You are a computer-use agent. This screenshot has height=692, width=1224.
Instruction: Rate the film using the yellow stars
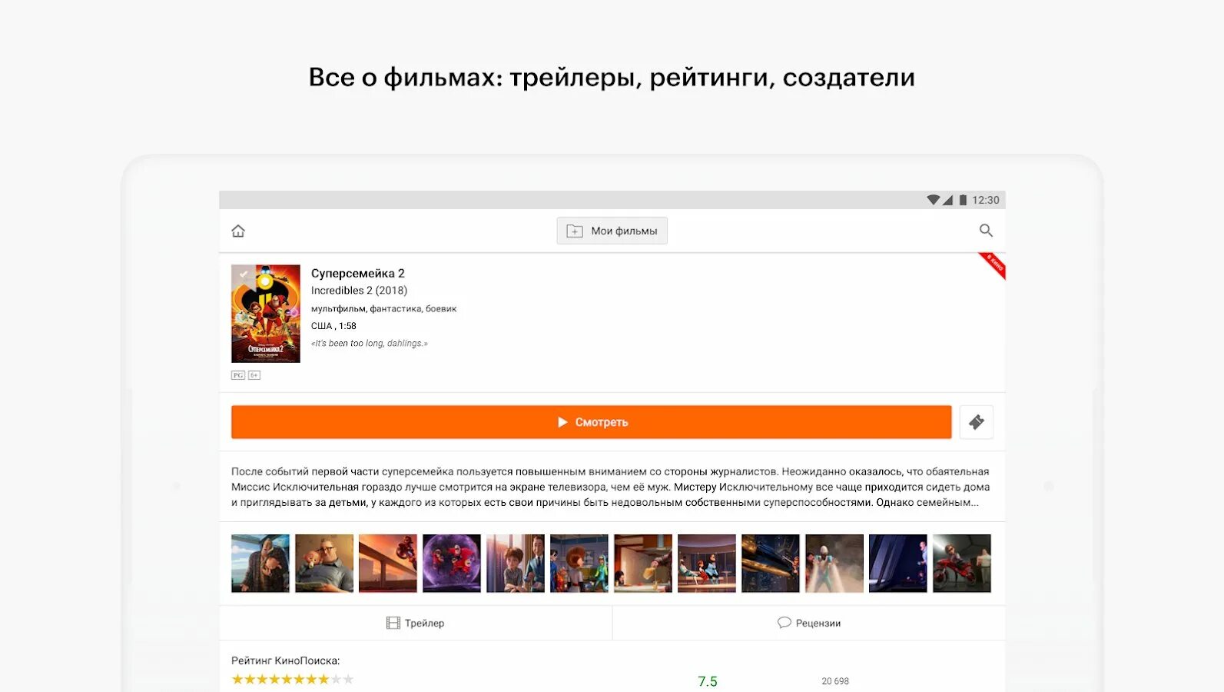click(293, 680)
